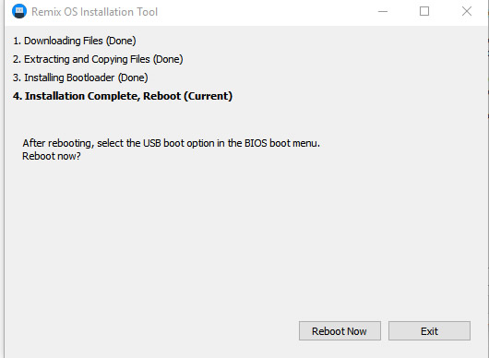
Task: Click the word USB in the instruction message
Action: (x=152, y=143)
